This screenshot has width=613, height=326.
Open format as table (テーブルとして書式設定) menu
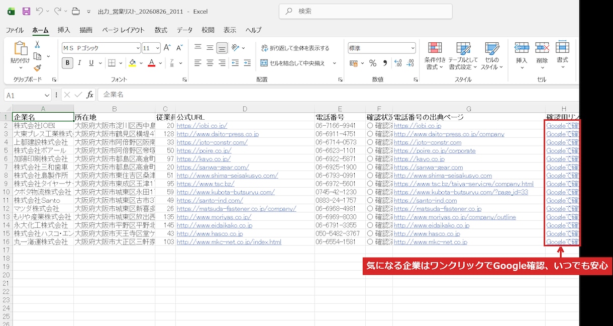pyautogui.click(x=463, y=56)
